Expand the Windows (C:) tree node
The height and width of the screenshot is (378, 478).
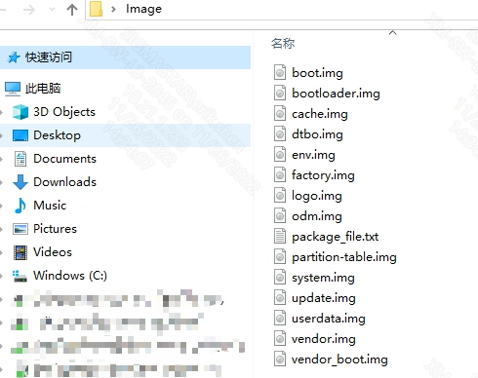coord(2,276)
